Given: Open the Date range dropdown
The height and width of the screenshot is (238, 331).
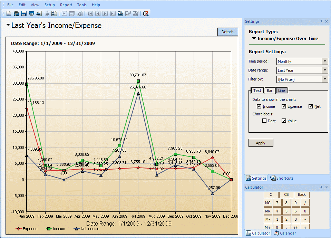Looking at the screenshot, I should point(324,70).
